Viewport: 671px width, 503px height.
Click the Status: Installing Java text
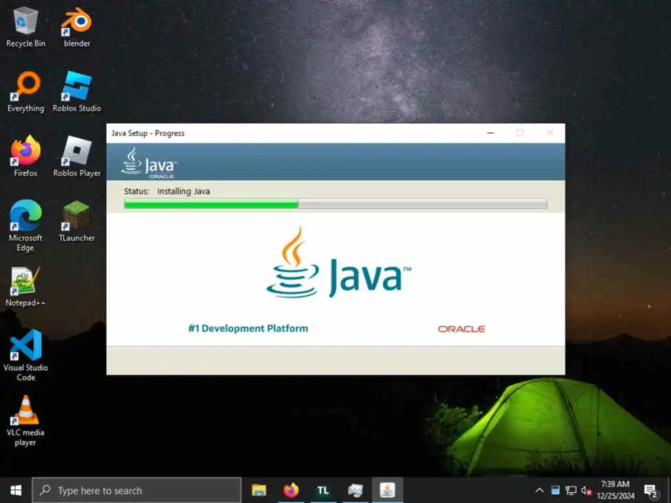point(167,191)
